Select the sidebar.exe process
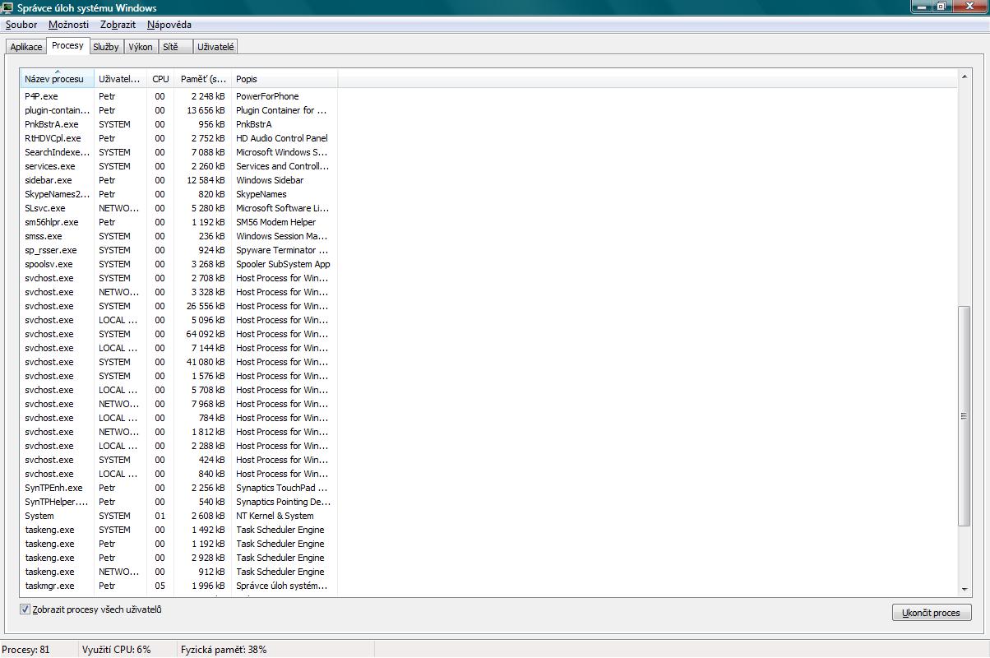Screen dimensions: 990x658 178,180
